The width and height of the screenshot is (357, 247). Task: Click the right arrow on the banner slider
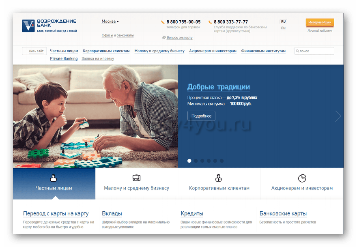click(x=338, y=116)
